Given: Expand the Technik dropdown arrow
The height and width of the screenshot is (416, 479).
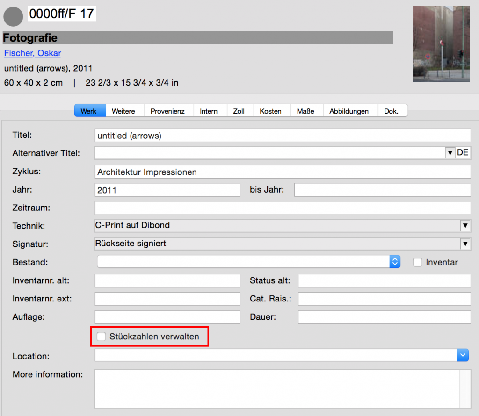Looking at the screenshot, I should [465, 226].
